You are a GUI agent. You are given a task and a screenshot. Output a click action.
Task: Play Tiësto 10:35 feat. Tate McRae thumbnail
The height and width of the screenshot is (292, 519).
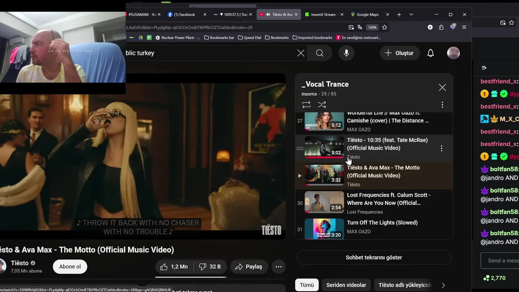pyautogui.click(x=324, y=147)
